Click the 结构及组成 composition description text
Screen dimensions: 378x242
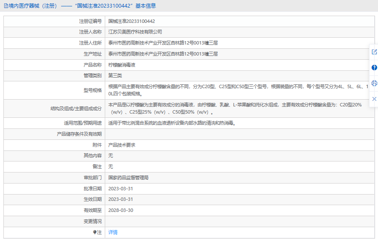pos(235,108)
